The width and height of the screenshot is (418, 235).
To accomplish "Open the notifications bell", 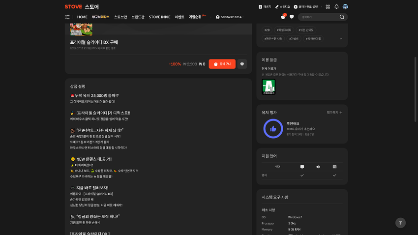I will [x=336, y=7].
